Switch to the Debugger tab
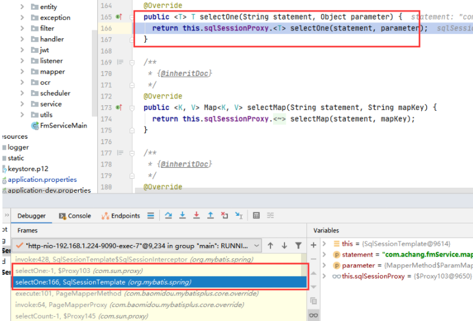Image resolution: width=473 pixels, height=321 pixels. (x=32, y=216)
